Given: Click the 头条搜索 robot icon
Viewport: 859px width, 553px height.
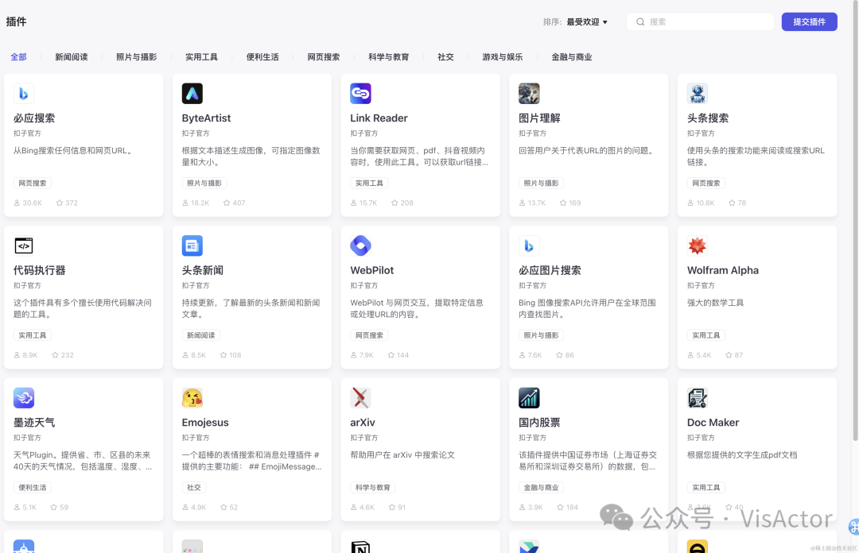Looking at the screenshot, I should (x=698, y=94).
